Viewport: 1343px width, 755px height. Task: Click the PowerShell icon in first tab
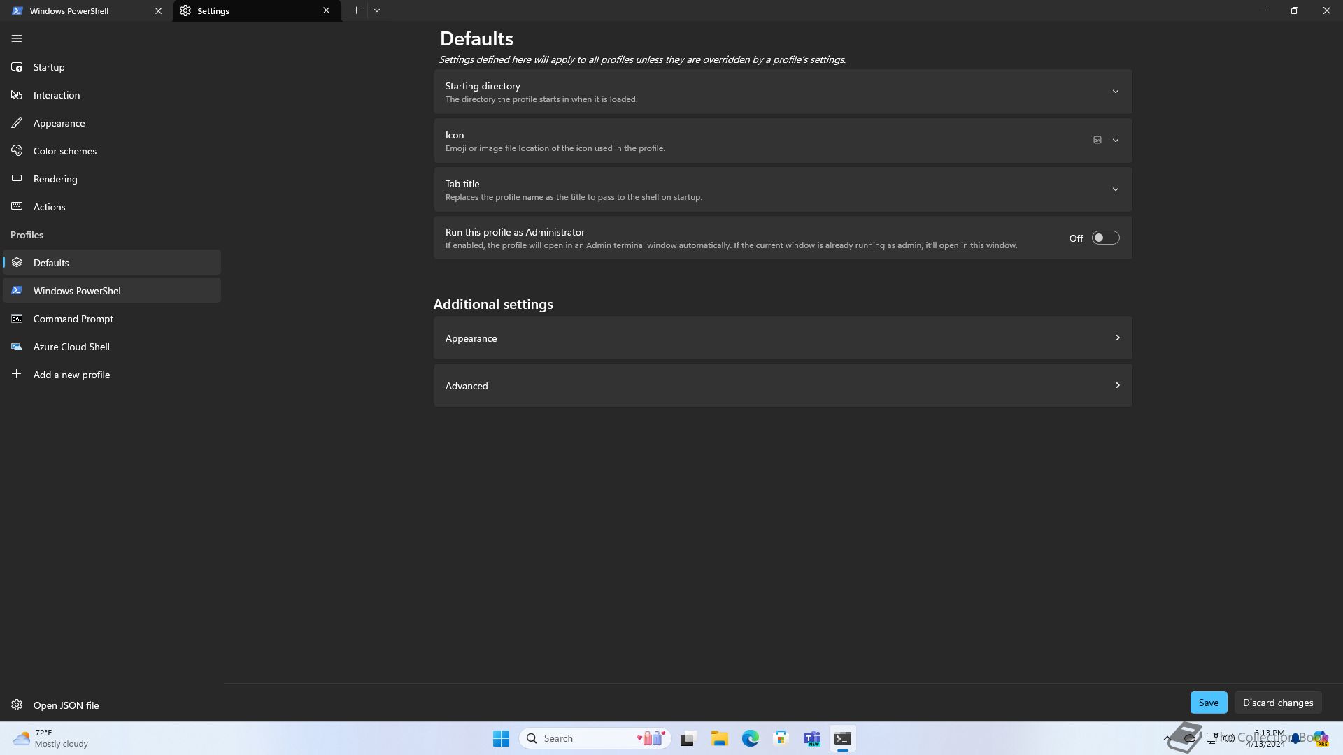click(x=17, y=11)
